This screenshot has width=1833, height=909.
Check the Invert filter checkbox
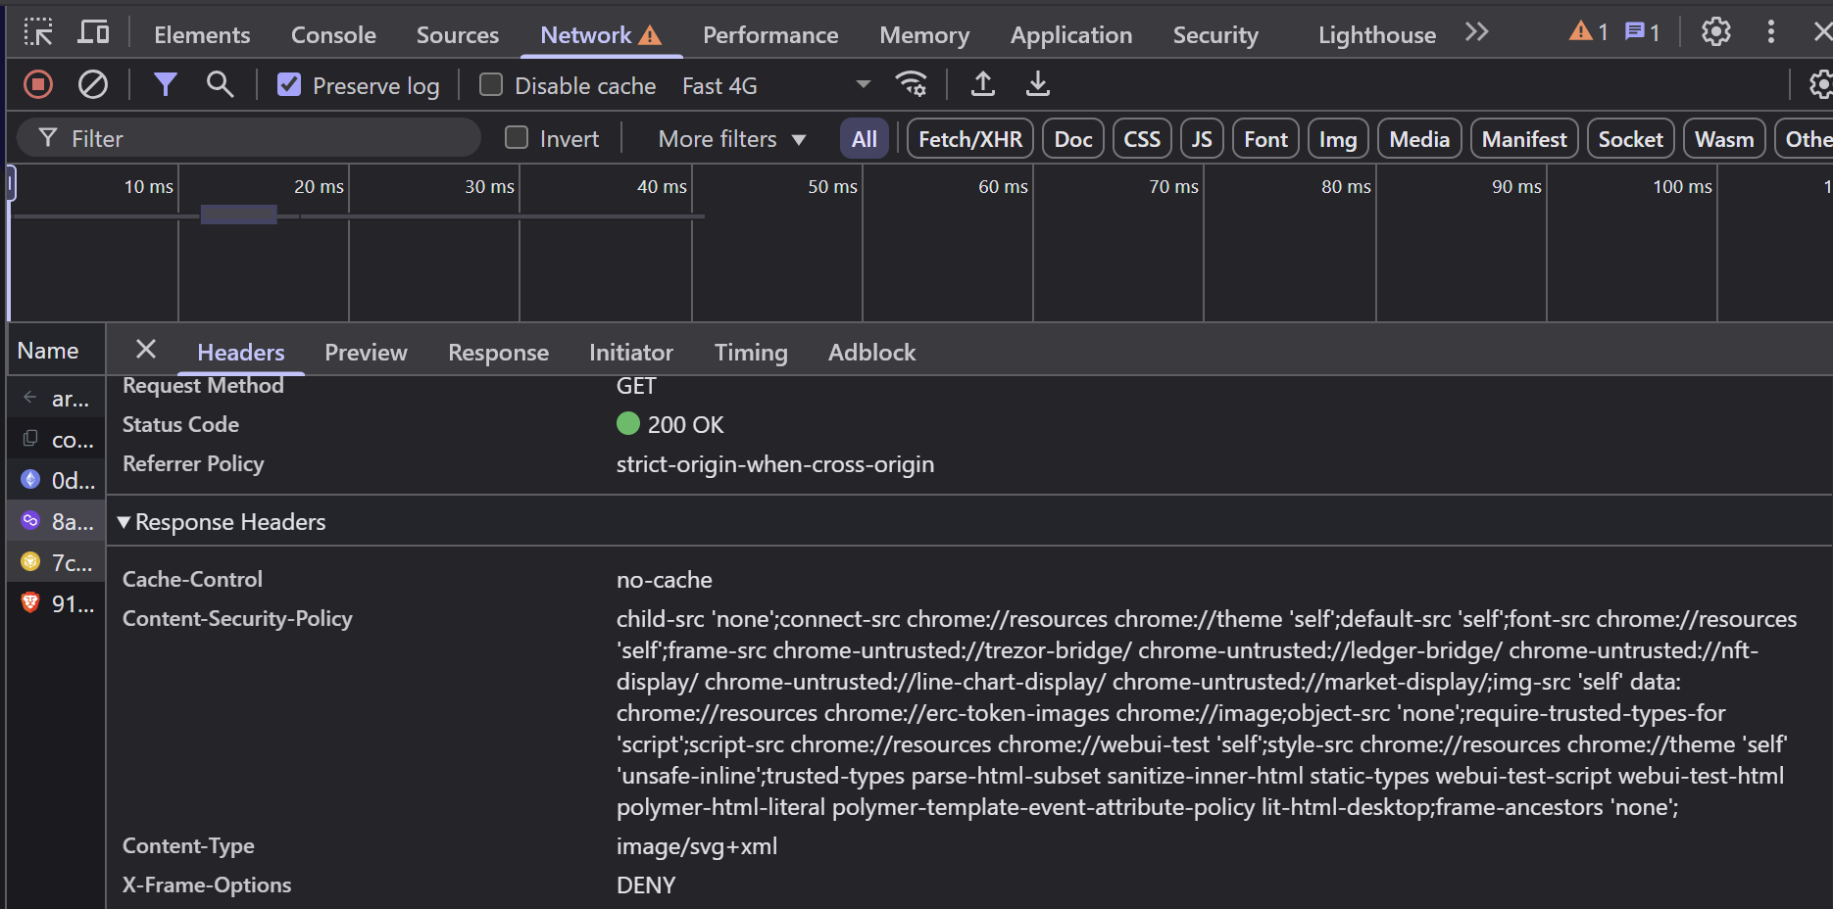click(x=517, y=138)
